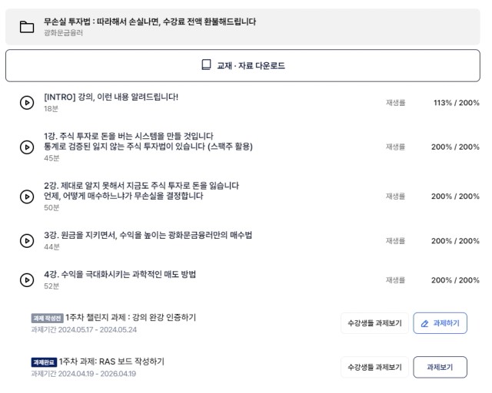Click 과제보기 for the RAS 보드 assignment
The image size is (492, 393).
coord(440,367)
